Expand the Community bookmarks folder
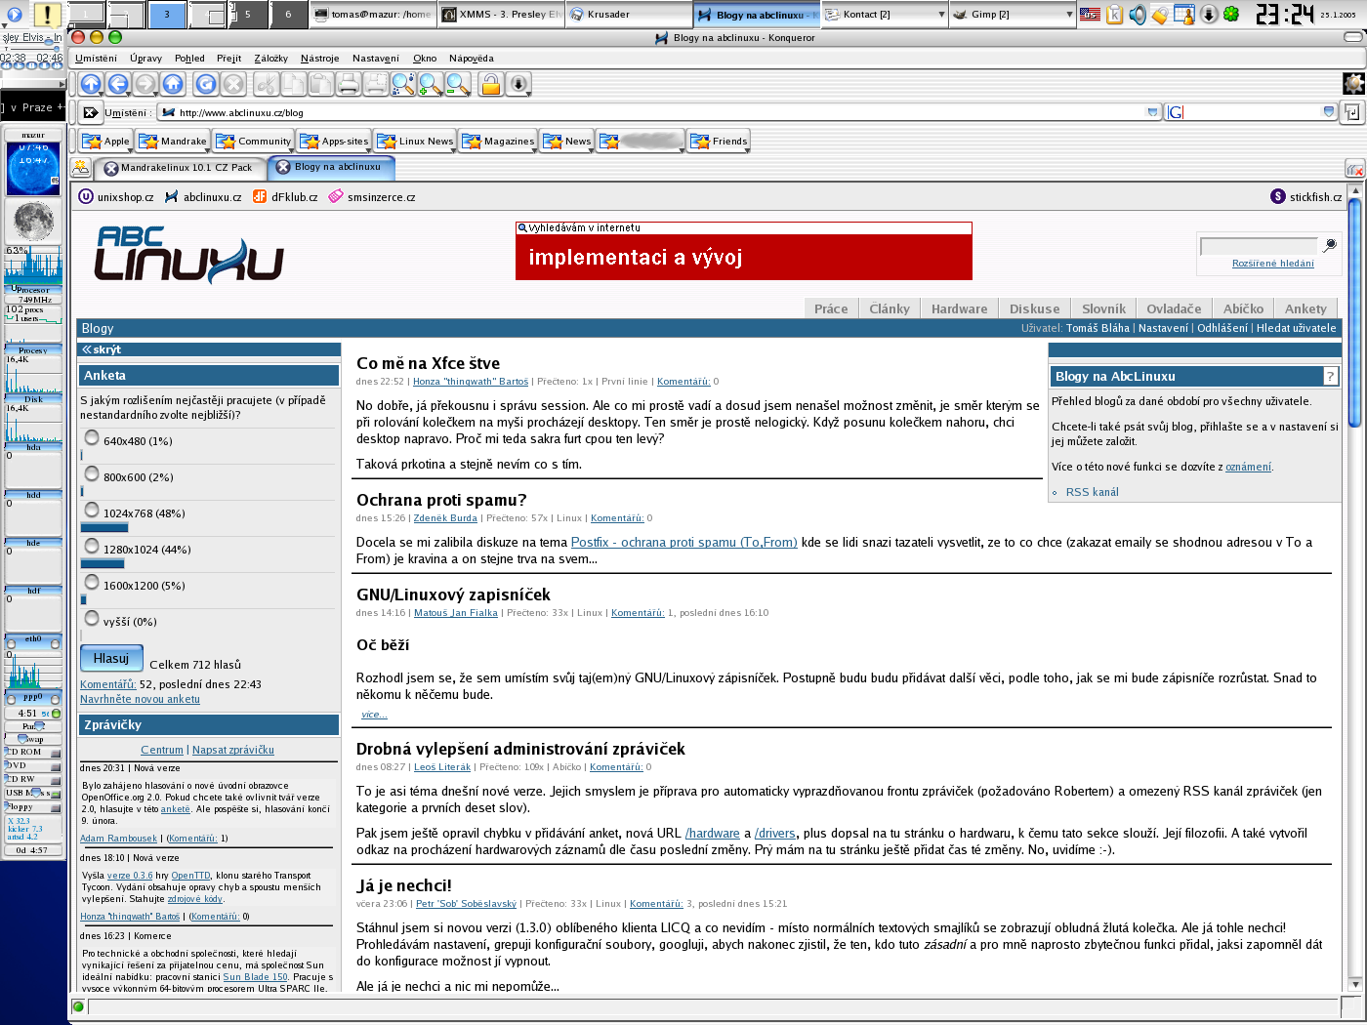Screen dimensions: 1367x1025 click(253, 142)
